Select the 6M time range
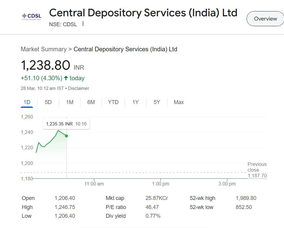The image size is (284, 228). (91, 102)
